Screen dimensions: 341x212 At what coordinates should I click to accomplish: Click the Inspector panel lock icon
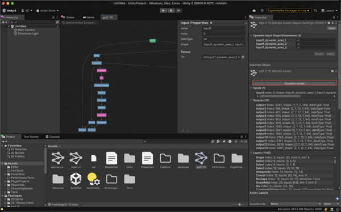coord(334,18)
